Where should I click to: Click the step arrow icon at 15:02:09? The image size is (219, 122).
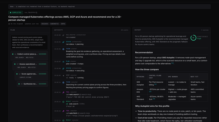click(63, 76)
